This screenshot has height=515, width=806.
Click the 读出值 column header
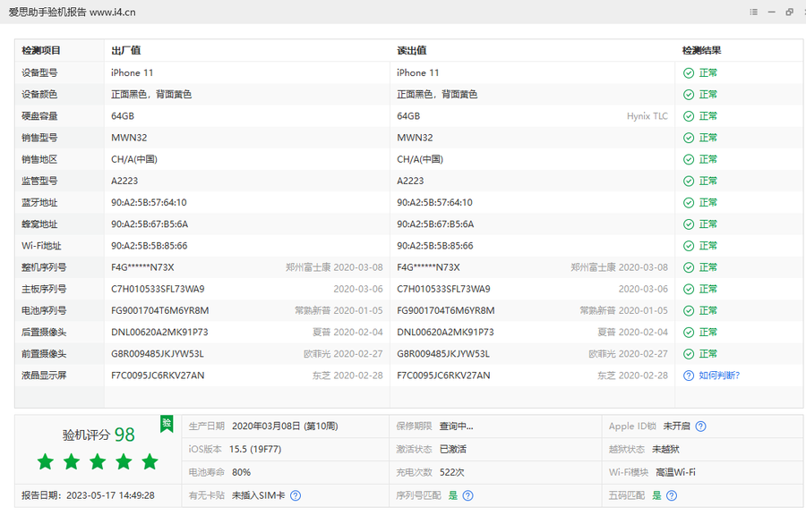click(x=411, y=51)
